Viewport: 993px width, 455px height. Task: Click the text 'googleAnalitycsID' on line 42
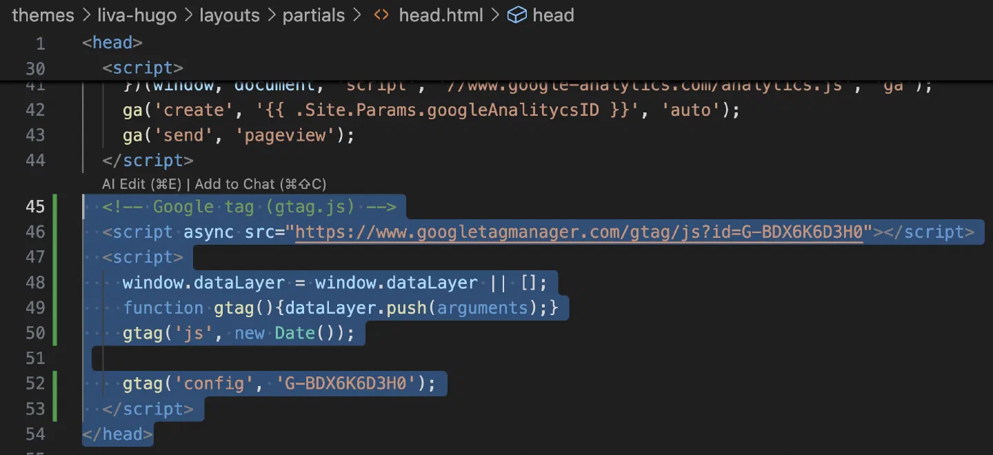pos(513,110)
